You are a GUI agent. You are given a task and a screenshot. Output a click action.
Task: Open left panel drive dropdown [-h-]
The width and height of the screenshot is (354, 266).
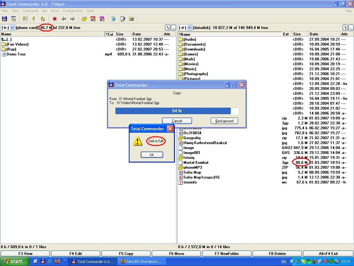click(x=12, y=28)
